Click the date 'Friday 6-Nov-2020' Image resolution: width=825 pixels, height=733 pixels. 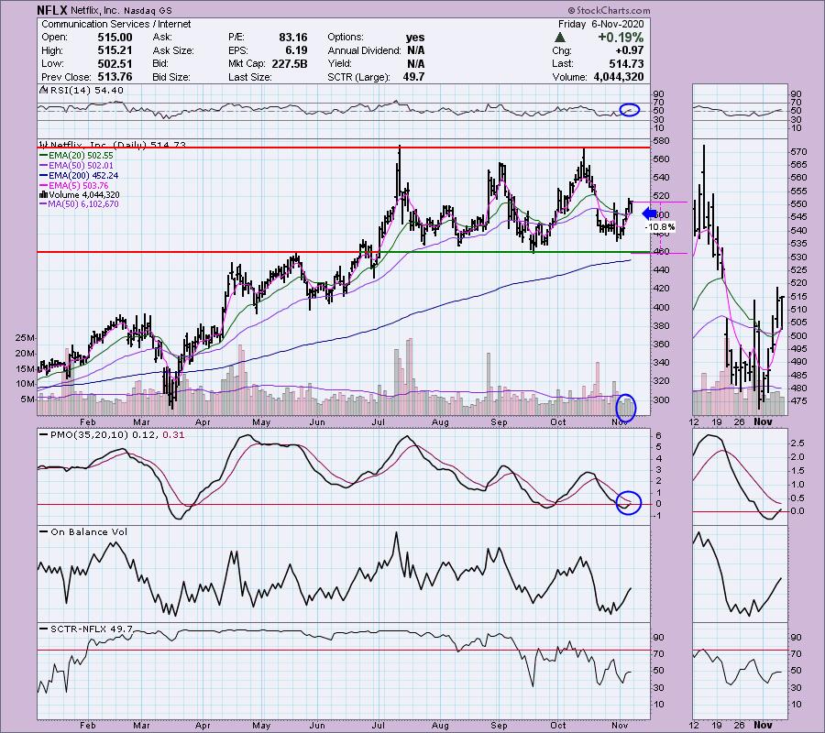600,24
